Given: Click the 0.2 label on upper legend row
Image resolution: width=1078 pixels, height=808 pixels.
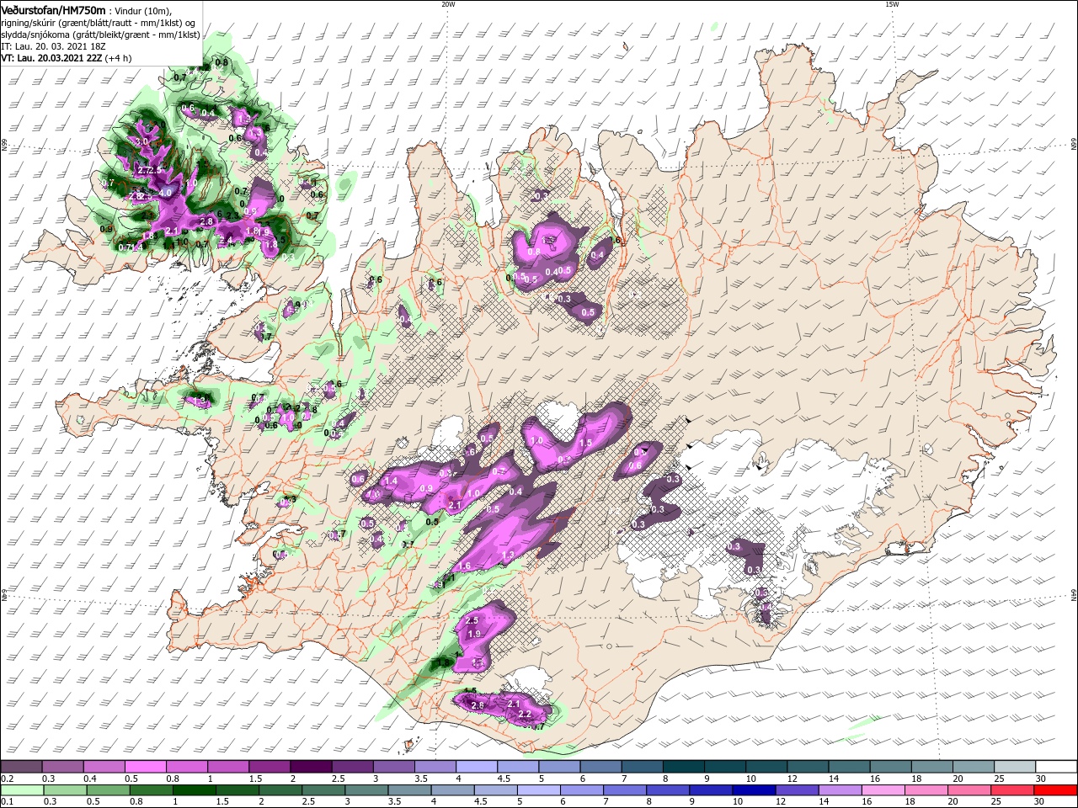Looking at the screenshot, I should coord(7,778).
